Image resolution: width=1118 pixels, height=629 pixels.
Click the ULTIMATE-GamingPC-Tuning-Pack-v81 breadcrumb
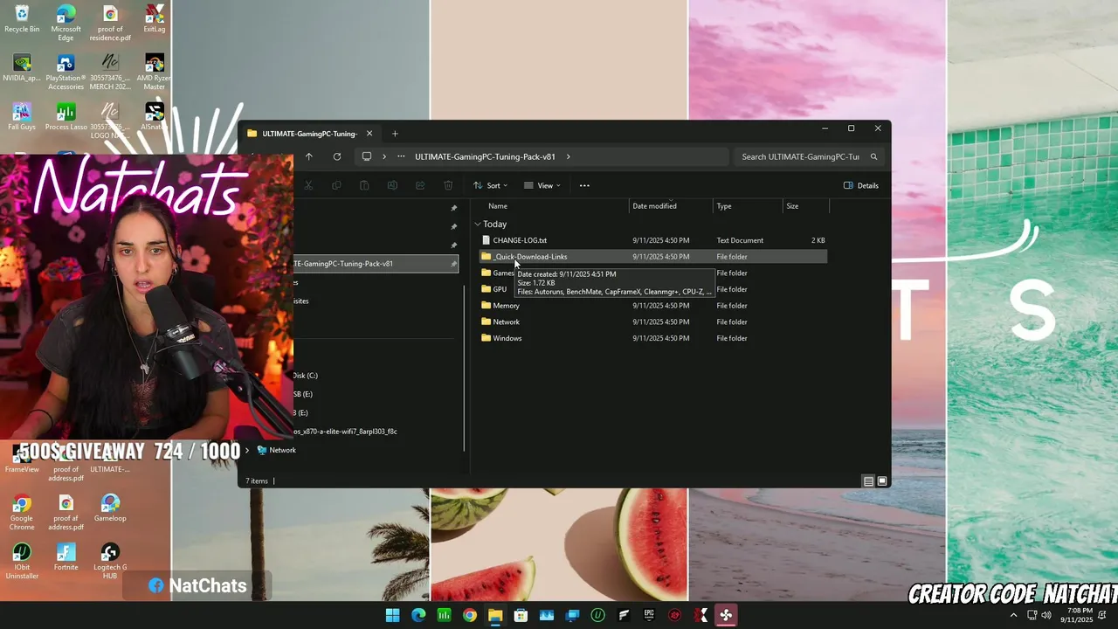pos(485,157)
